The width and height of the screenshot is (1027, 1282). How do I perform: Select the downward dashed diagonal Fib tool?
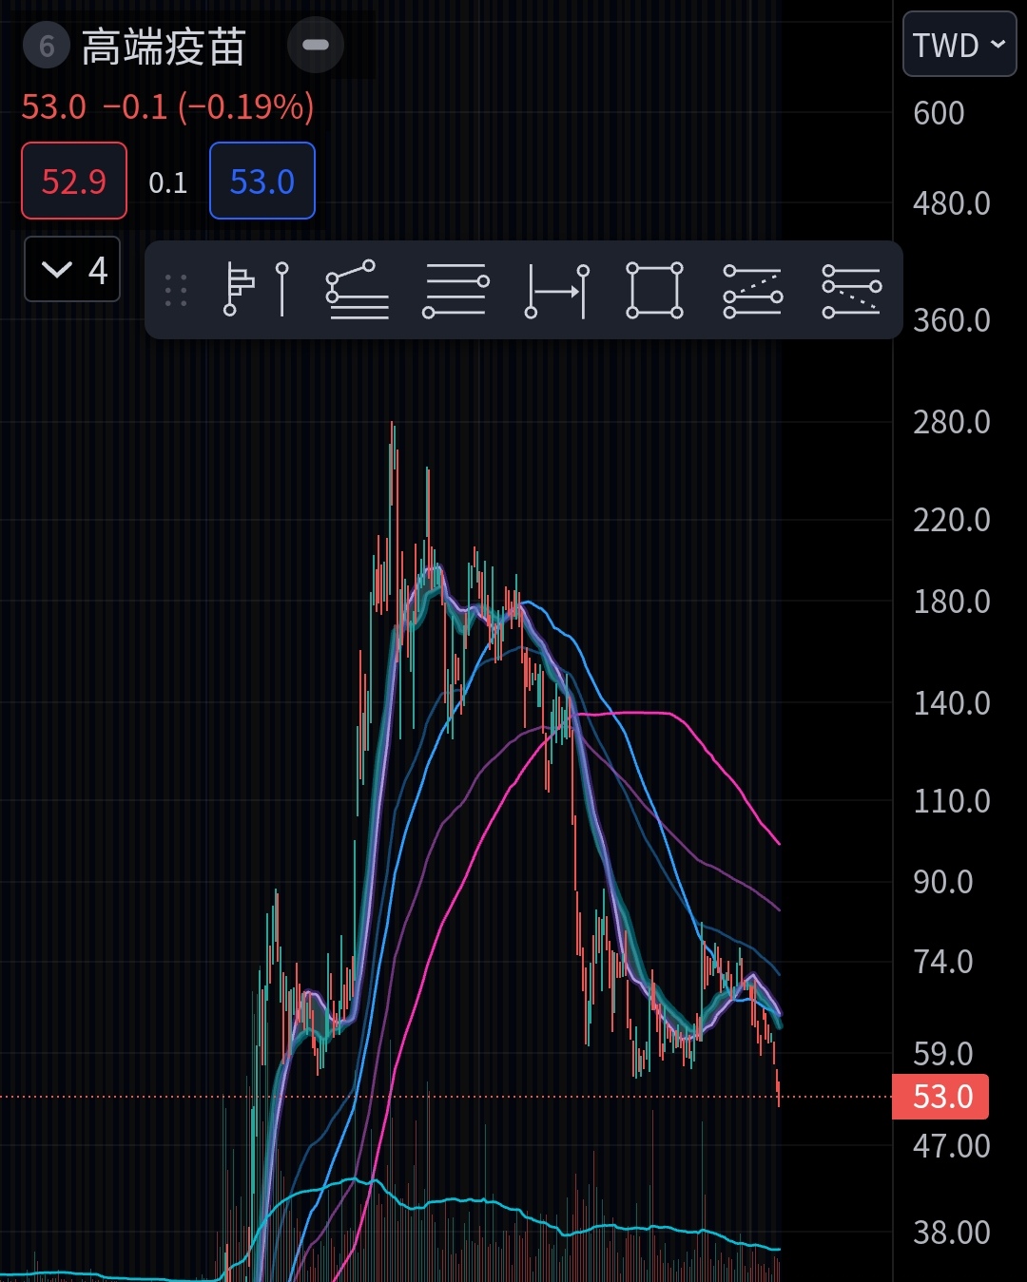click(x=851, y=290)
